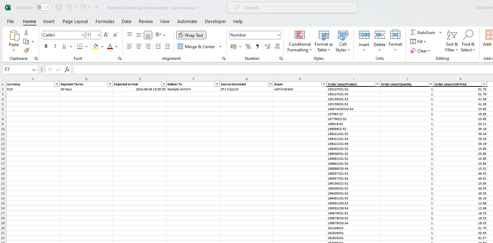
Task: Expand the Number format combo box
Action: [x=279, y=35]
